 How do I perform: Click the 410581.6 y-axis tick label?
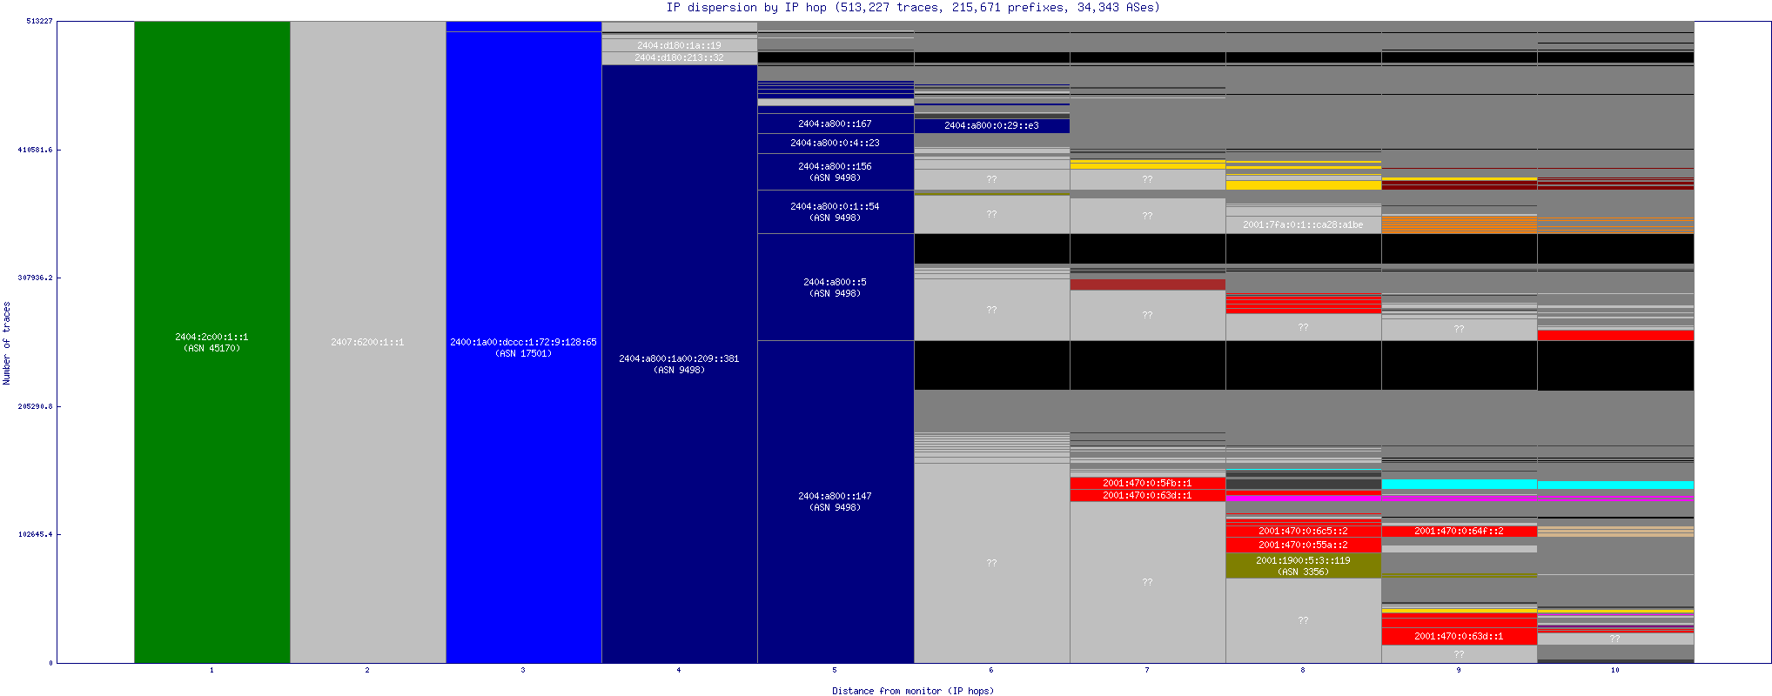[35, 150]
